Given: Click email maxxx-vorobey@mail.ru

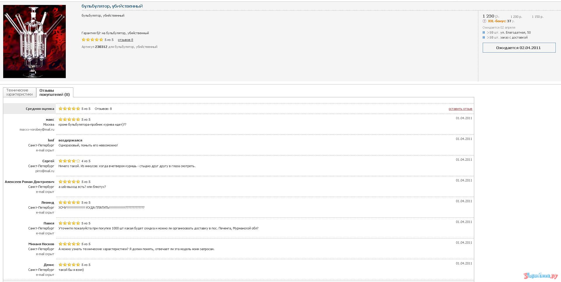Looking at the screenshot, I should pyautogui.click(x=37, y=129).
